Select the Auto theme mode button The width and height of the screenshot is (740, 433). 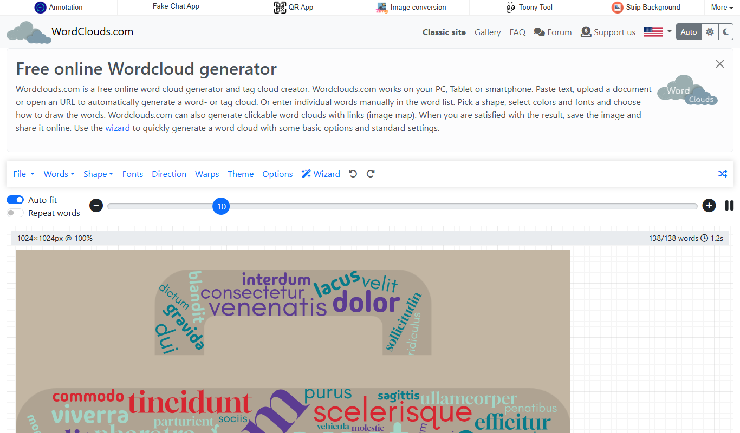(x=689, y=32)
